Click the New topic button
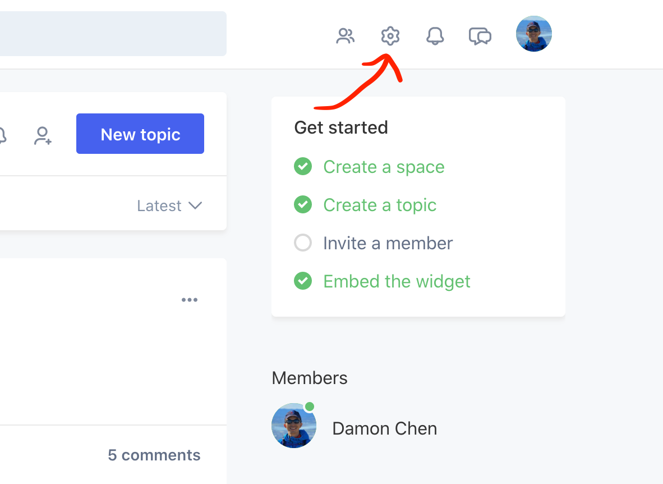Viewport: 663px width, 484px height. [140, 134]
